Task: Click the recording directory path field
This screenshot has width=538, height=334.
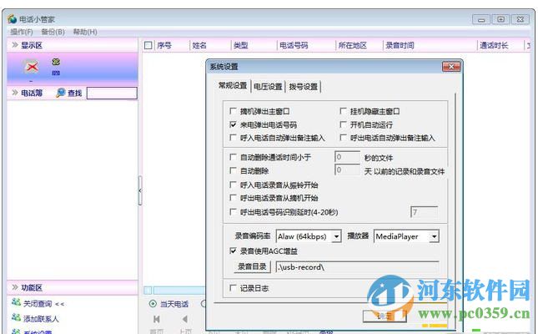Action: [357, 267]
